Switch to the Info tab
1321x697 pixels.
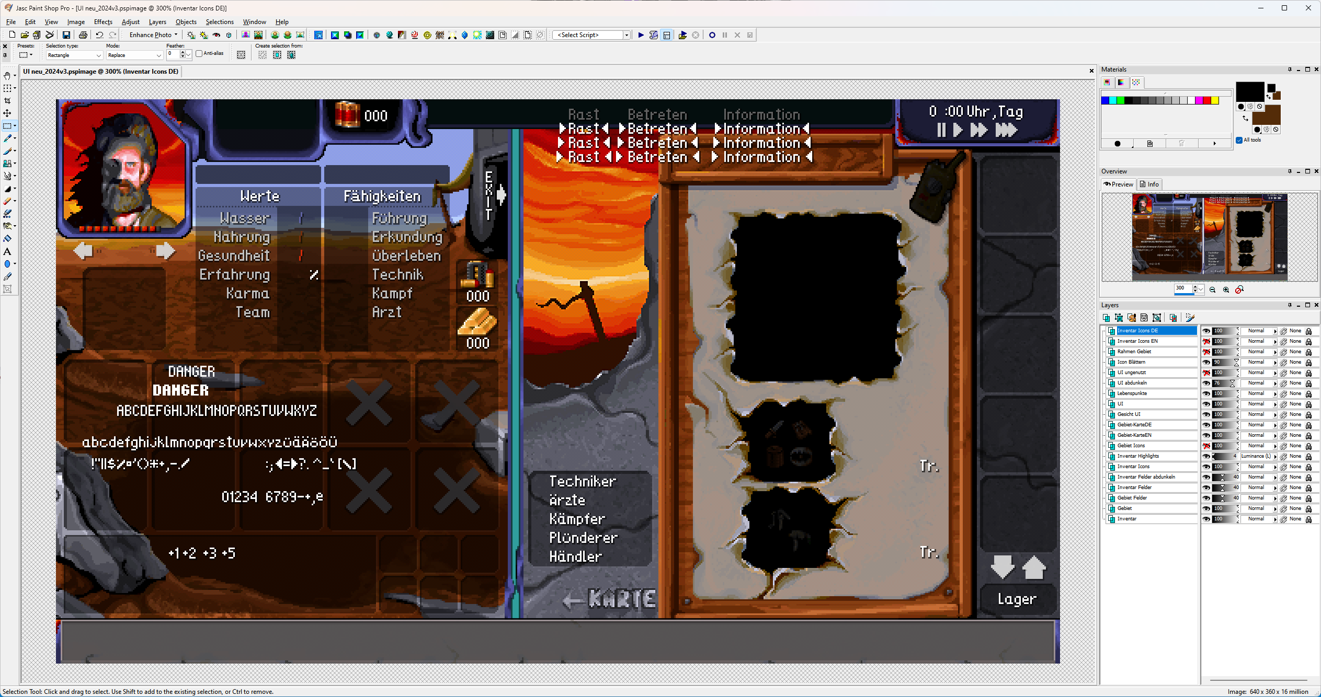(x=1149, y=184)
